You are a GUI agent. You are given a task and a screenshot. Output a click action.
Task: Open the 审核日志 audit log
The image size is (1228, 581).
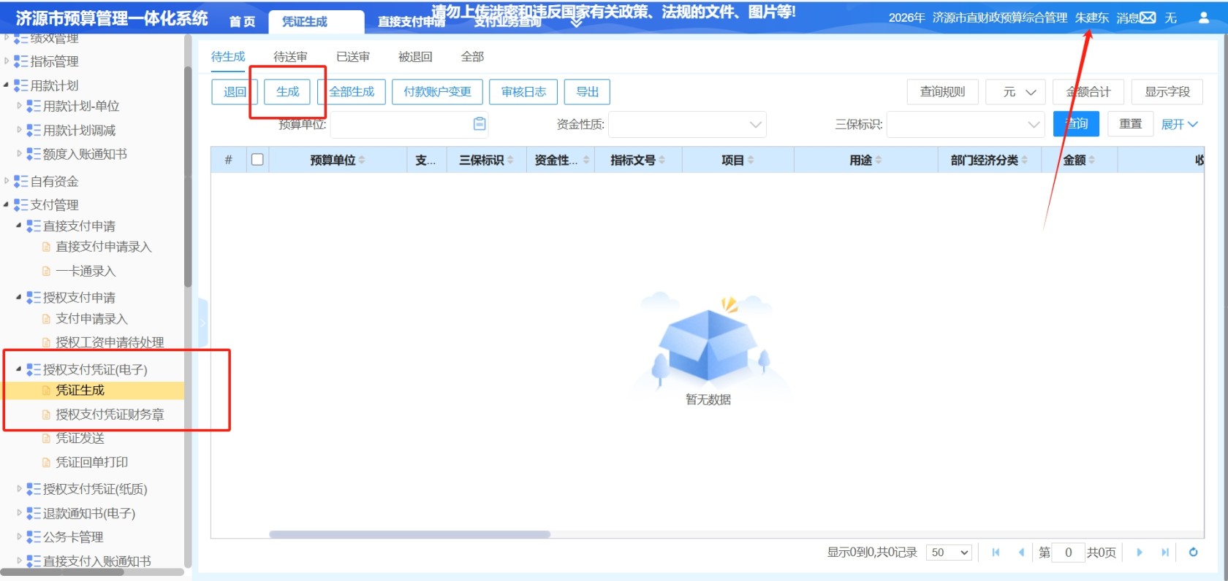[x=523, y=92]
